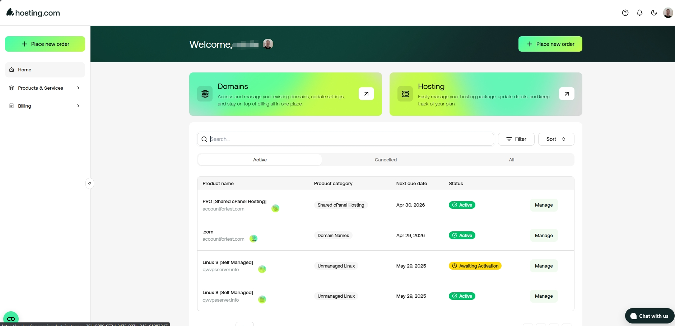This screenshot has height=326, width=675.
Task: Switch to the Active tab
Action: [x=260, y=160]
